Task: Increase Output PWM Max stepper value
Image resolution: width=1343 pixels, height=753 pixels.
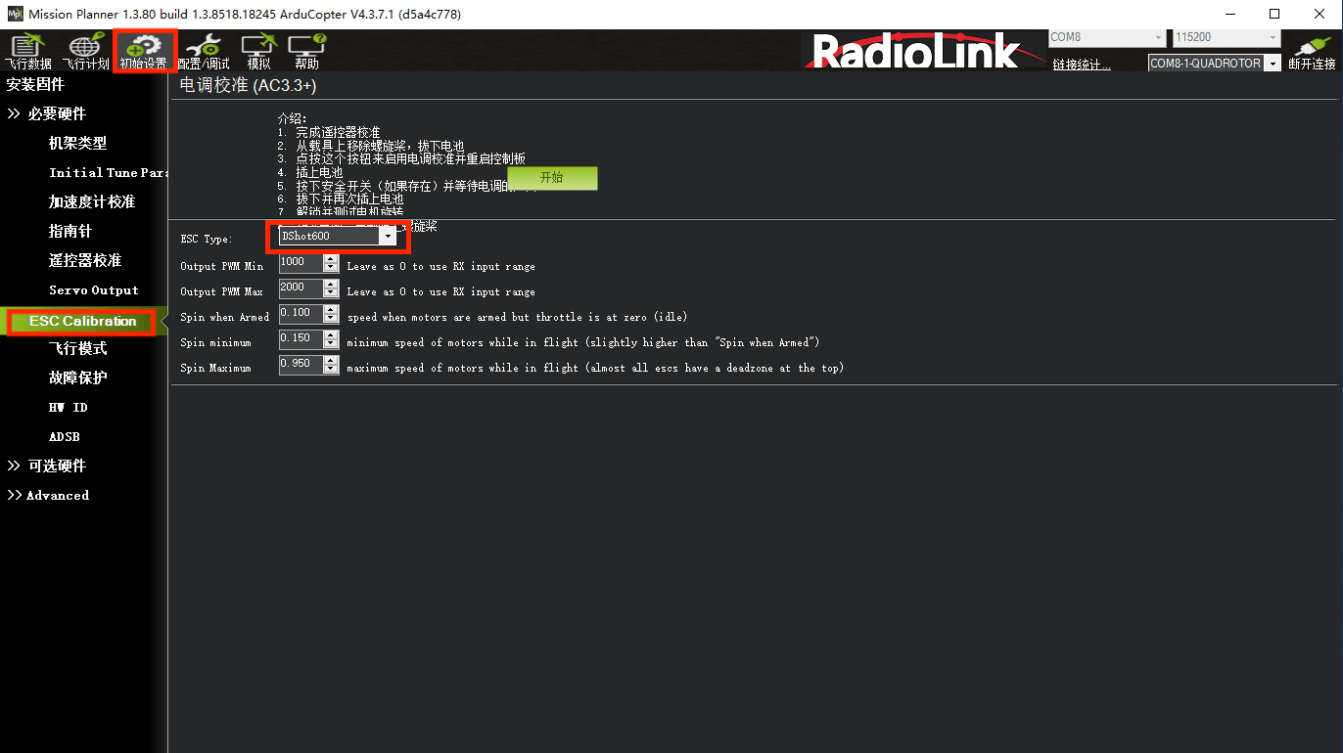Action: point(331,284)
